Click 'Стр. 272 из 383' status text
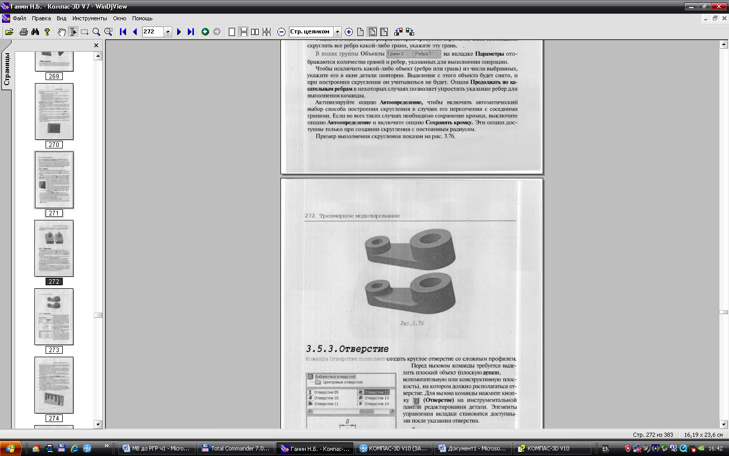 [x=653, y=435]
